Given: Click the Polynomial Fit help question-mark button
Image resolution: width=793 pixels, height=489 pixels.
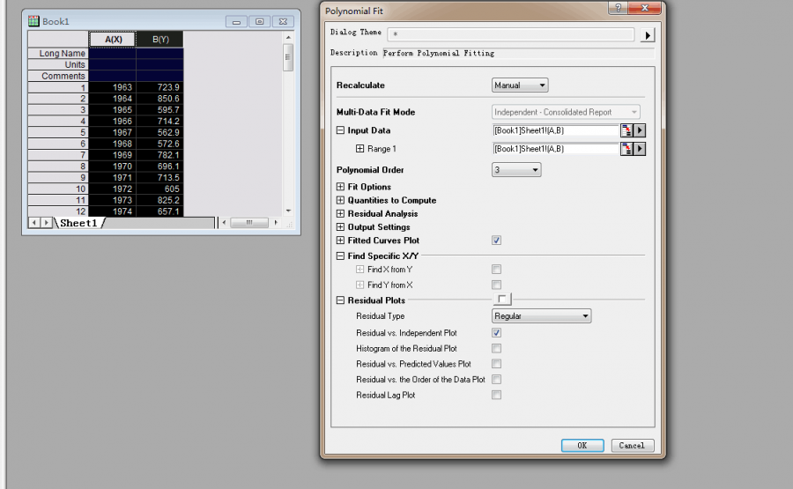Looking at the screenshot, I should 618,8.
